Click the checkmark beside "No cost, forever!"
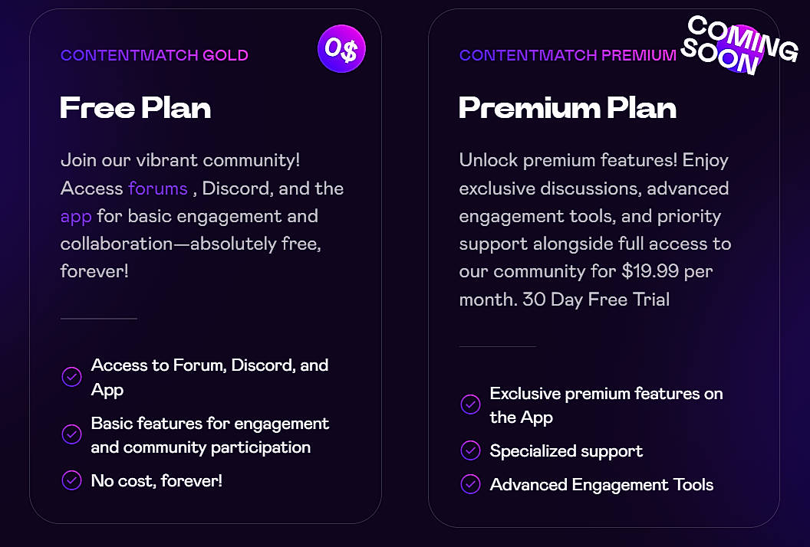The height and width of the screenshot is (547, 810). point(71,480)
